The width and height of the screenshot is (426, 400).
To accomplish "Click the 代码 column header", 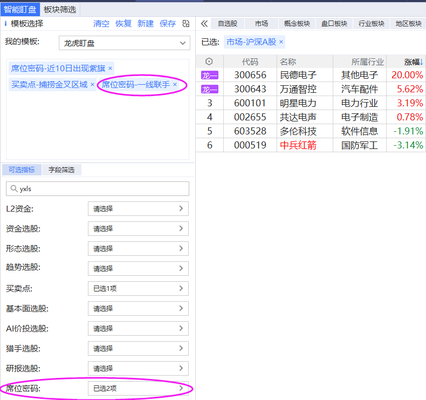I will [x=250, y=62].
